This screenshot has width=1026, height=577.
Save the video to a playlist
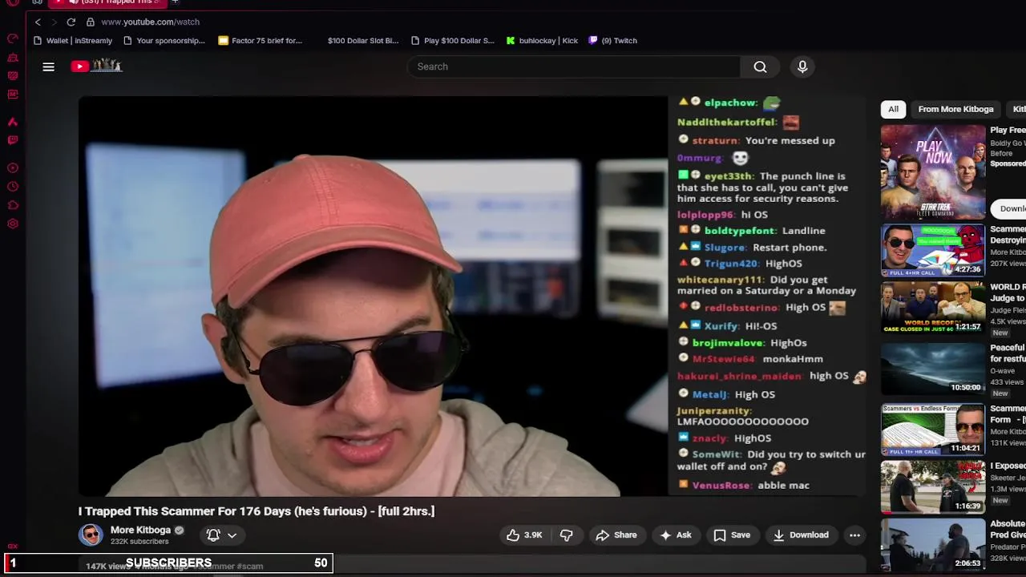tap(732, 535)
